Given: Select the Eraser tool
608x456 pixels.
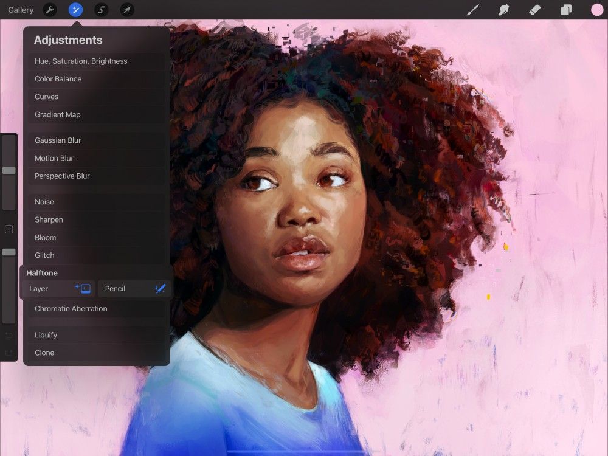Looking at the screenshot, I should tap(536, 10).
